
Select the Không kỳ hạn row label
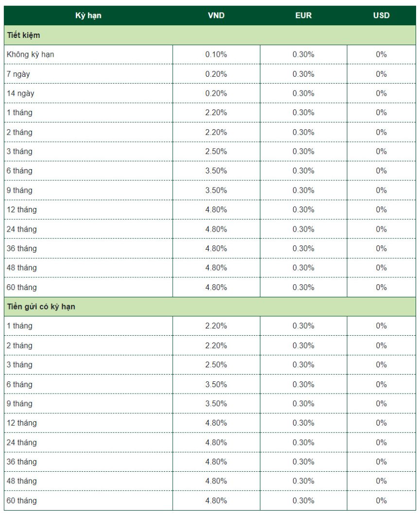pyautogui.click(x=31, y=54)
